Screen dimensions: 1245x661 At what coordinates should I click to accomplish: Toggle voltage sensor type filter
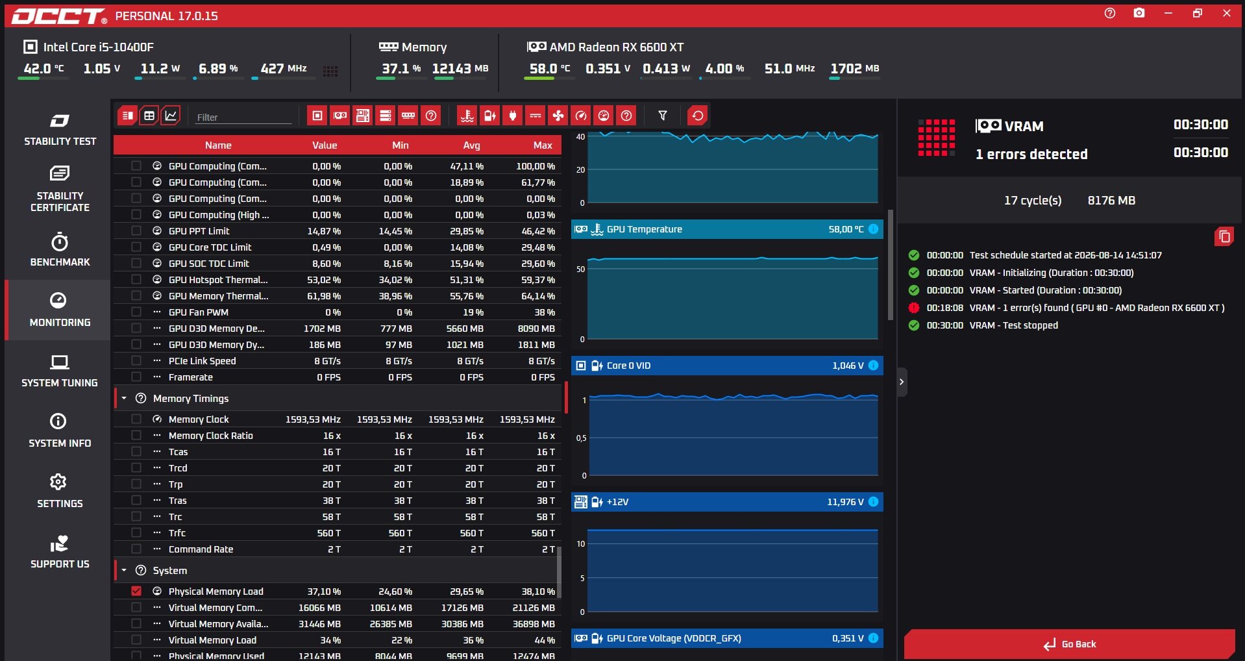[x=490, y=116]
